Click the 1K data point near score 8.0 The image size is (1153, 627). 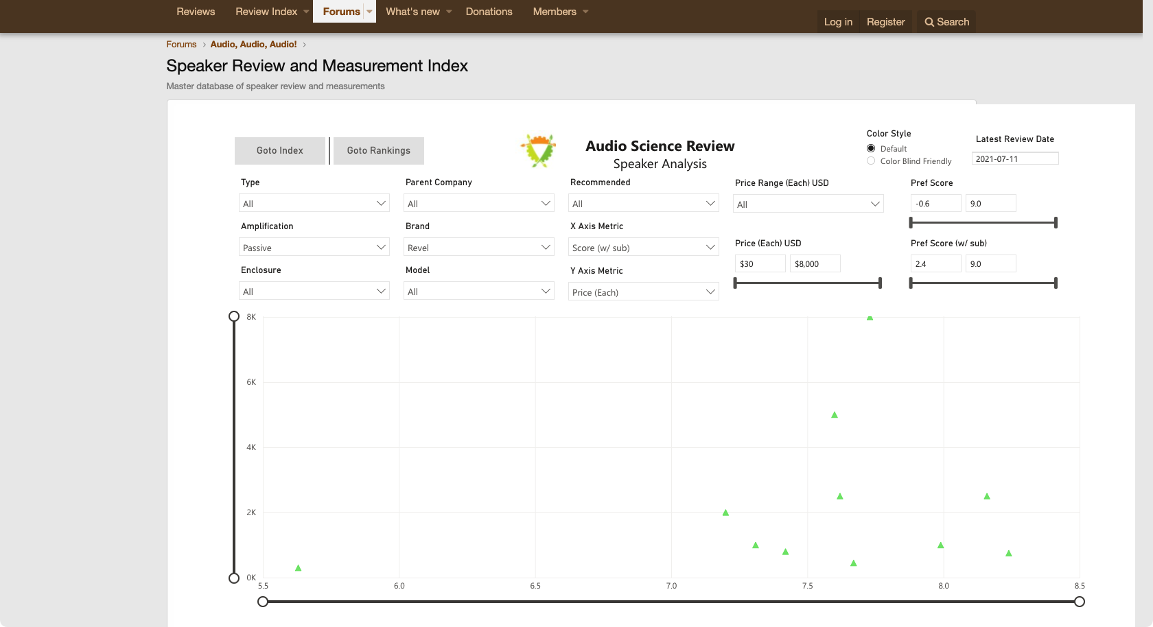click(941, 545)
